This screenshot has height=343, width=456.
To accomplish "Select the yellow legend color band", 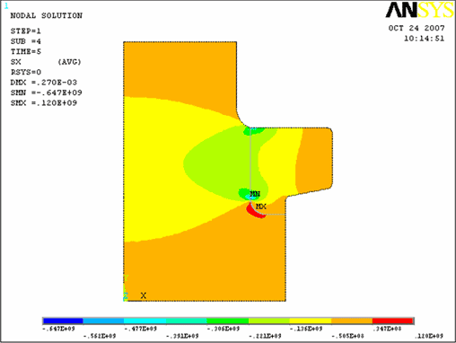I will (311, 321).
